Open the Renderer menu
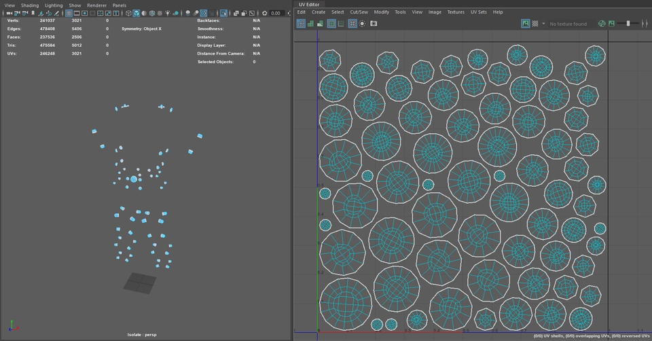 [x=96, y=5]
